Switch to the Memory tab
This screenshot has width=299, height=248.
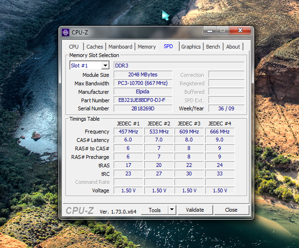click(147, 47)
